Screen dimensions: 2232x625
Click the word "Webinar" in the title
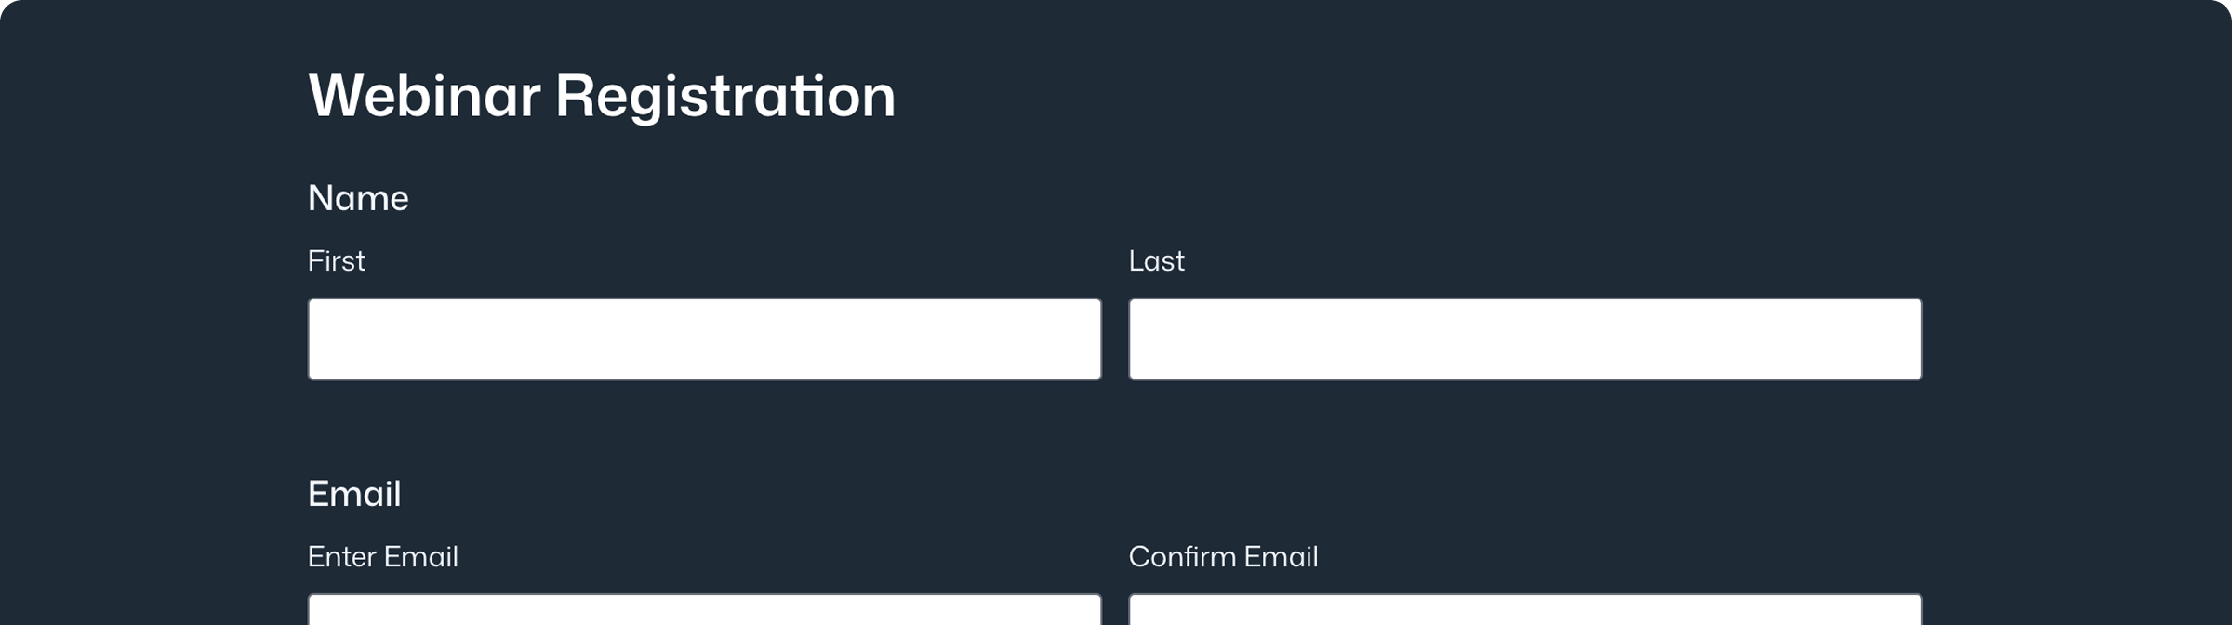[x=424, y=96]
